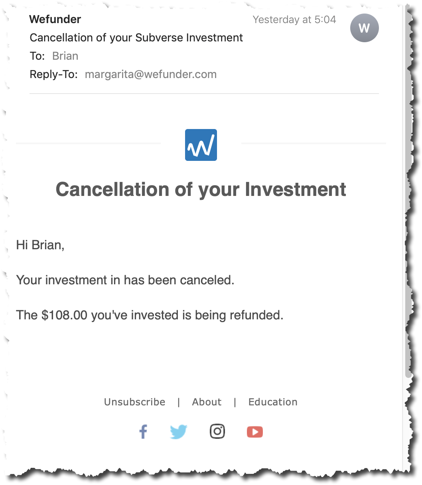
Task: Click the "has been canceled" sentence
Action: [125, 280]
